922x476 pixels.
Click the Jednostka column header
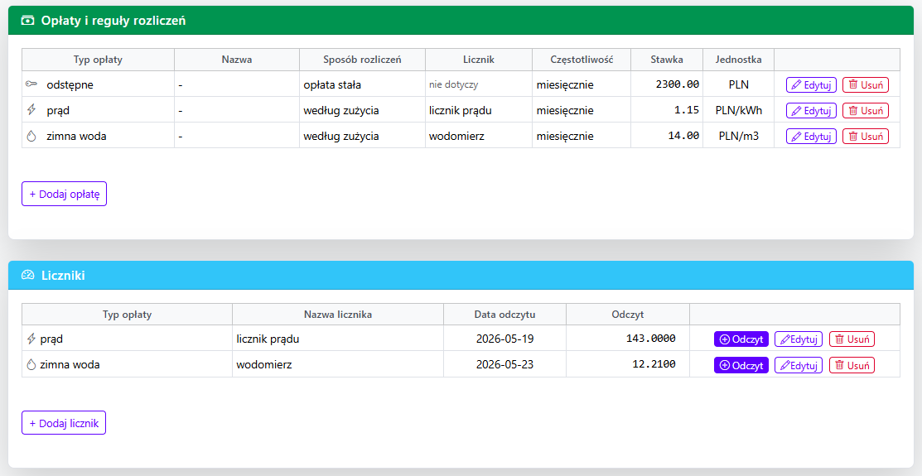(739, 60)
